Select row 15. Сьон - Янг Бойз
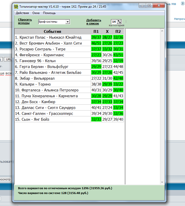Screen dimensions: 185x206 click(52, 119)
